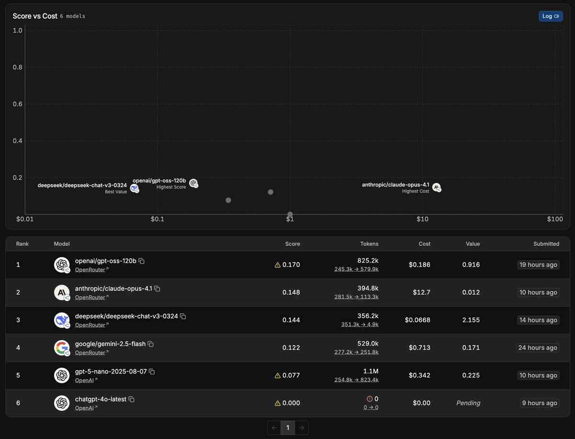
Task: Click the gray chart dot near $0.713 cost
Action: 270,192
